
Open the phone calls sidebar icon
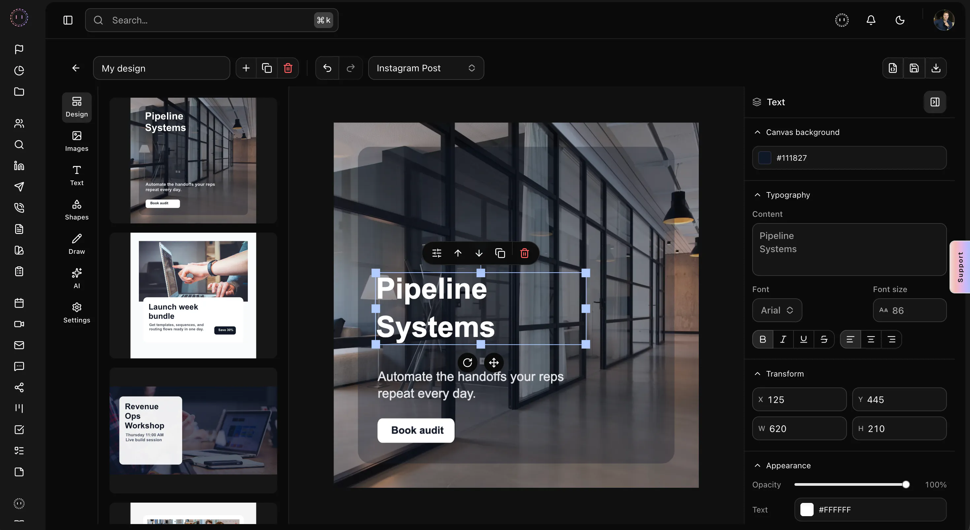19,208
